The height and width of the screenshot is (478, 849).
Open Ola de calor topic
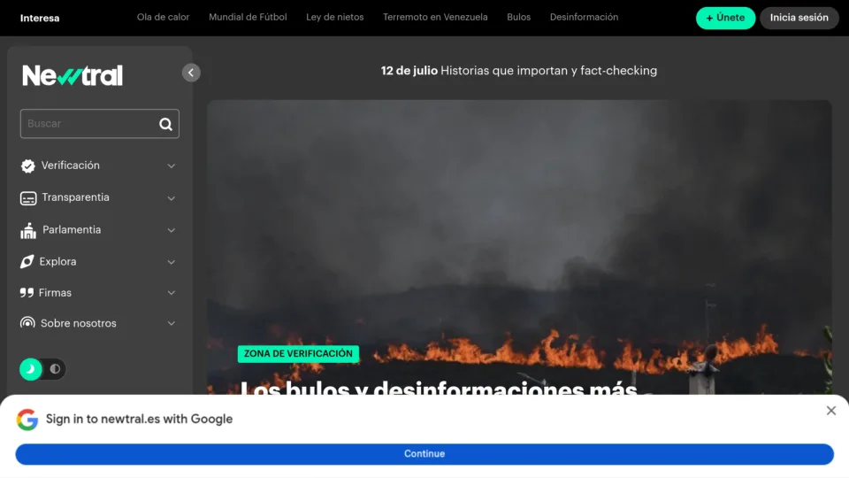163,18
